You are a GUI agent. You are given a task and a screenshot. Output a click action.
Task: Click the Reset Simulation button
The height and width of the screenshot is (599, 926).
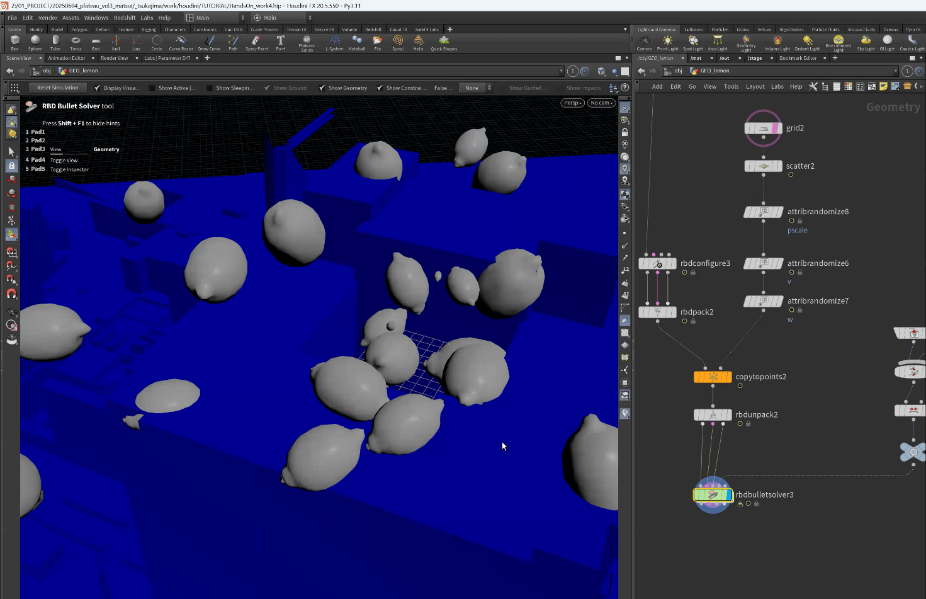(x=57, y=88)
